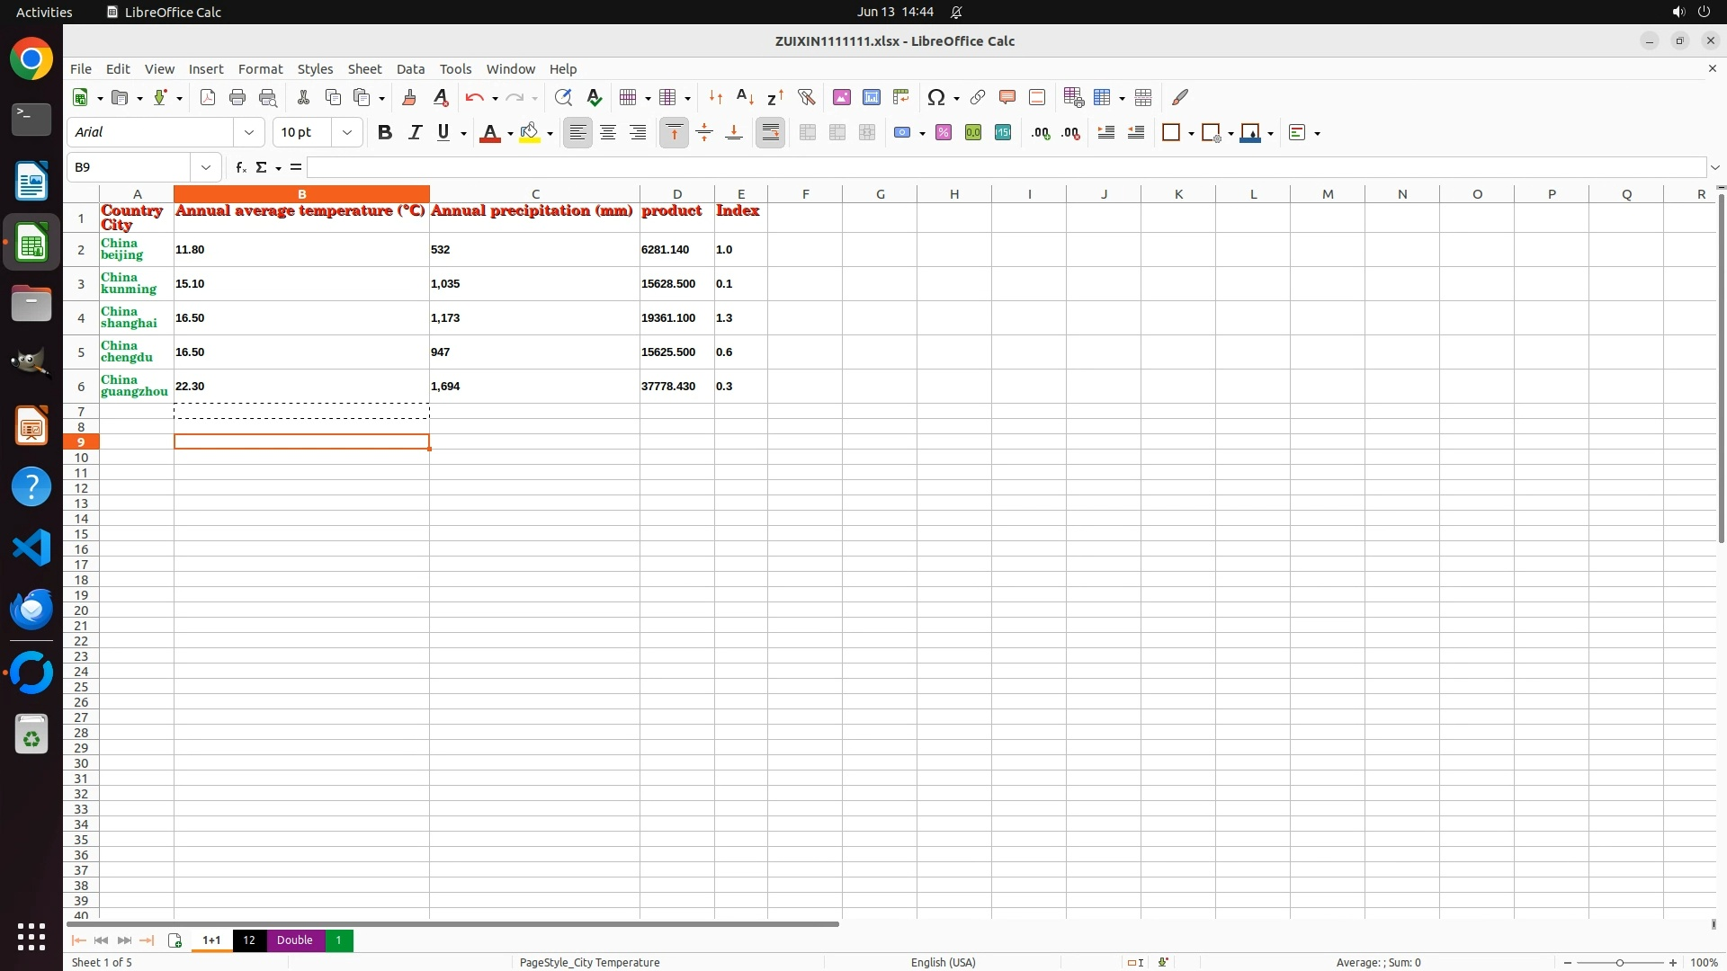Viewport: 1727px width, 971px height.
Task: Click the formula input line
Action: coord(1006,167)
